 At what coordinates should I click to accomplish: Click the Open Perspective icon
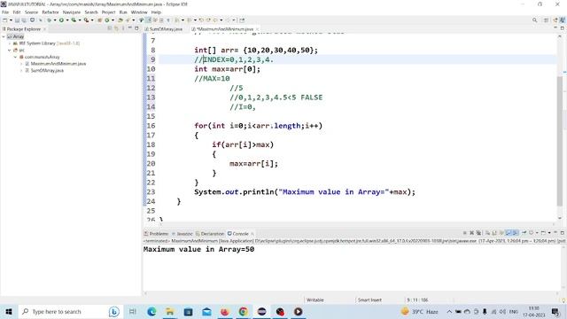pos(546,20)
